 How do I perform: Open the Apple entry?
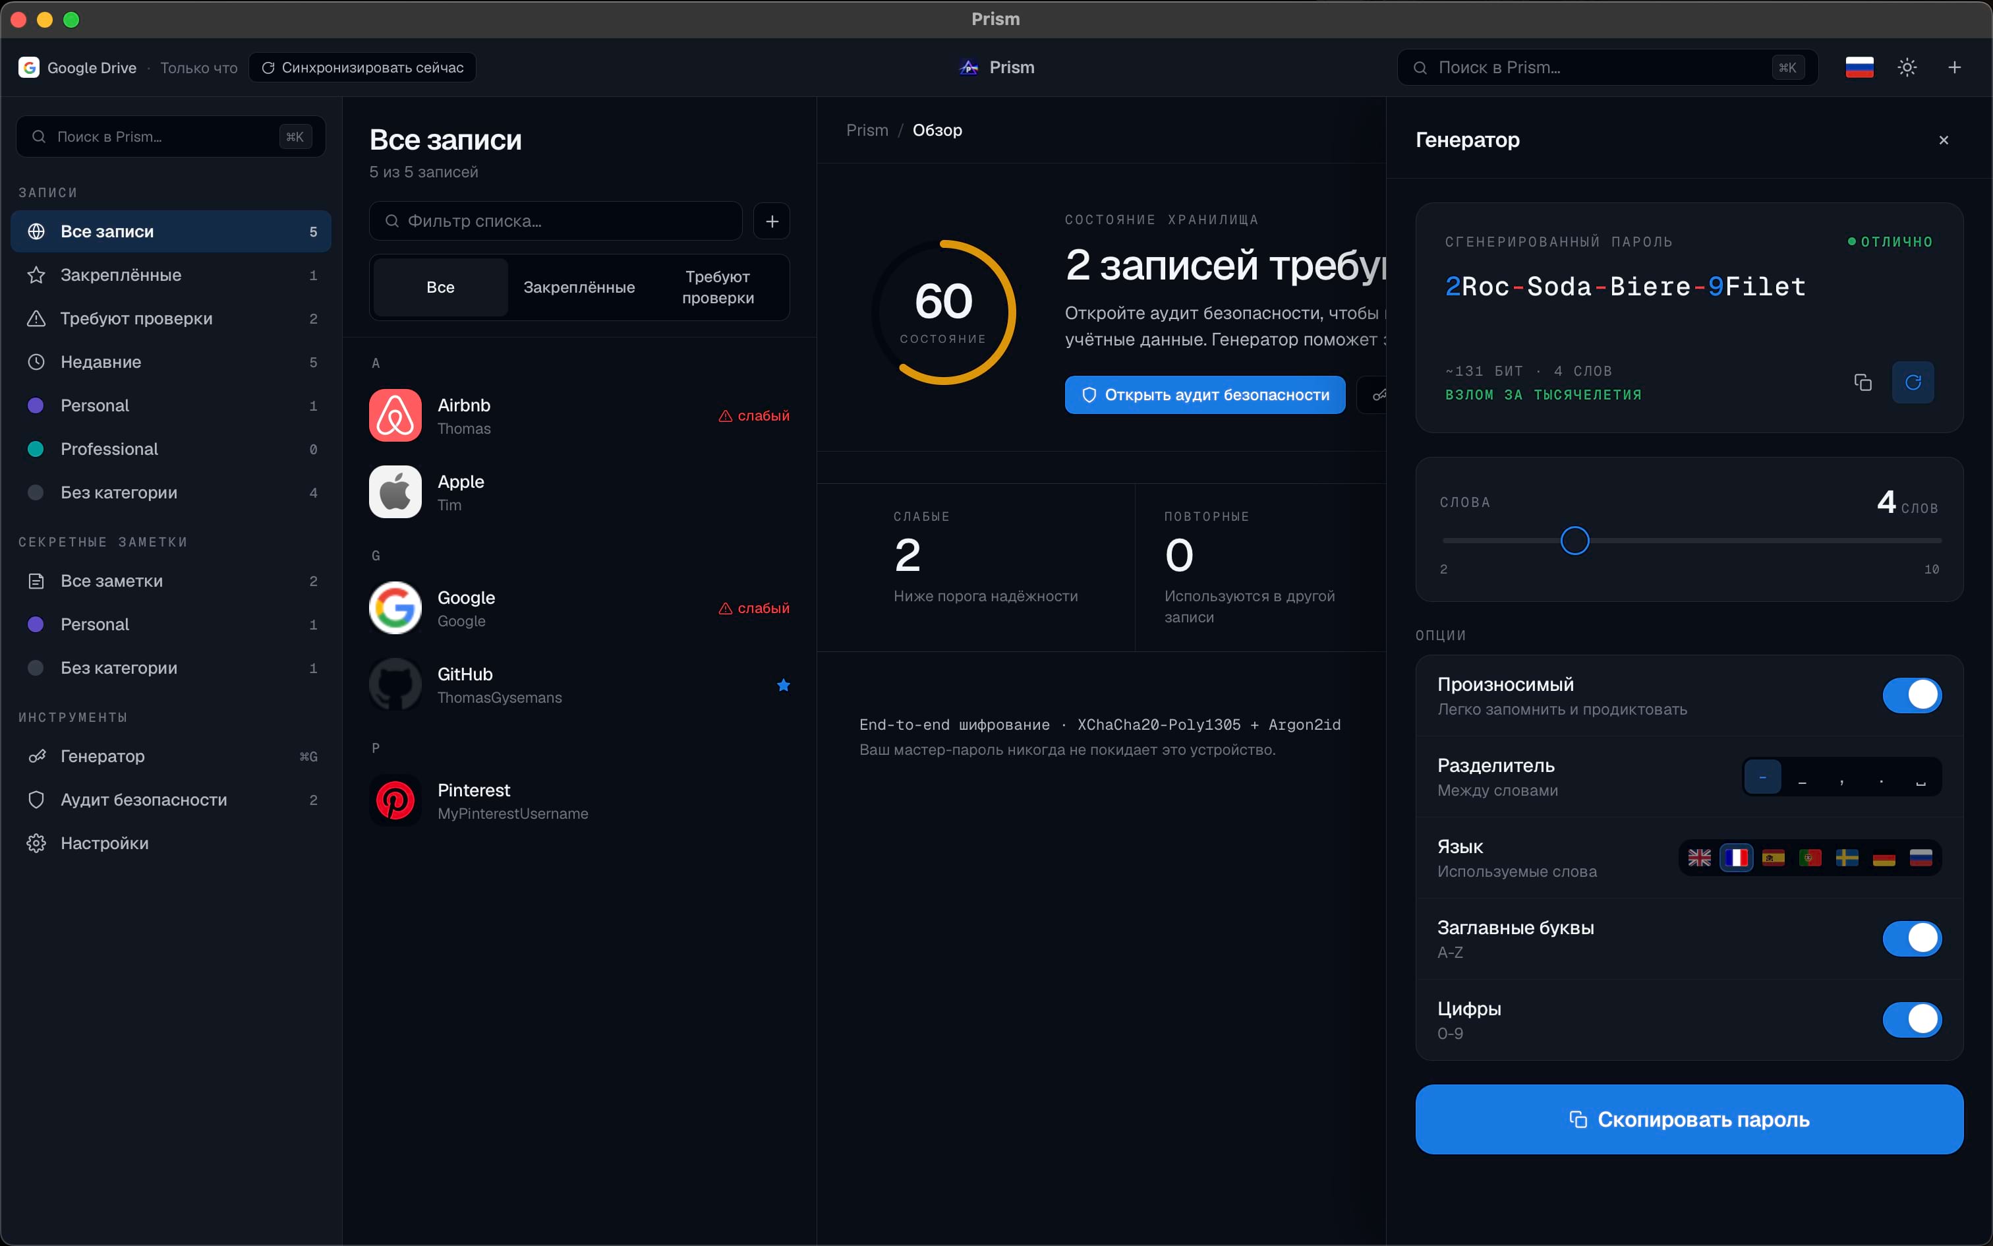pos(579,493)
